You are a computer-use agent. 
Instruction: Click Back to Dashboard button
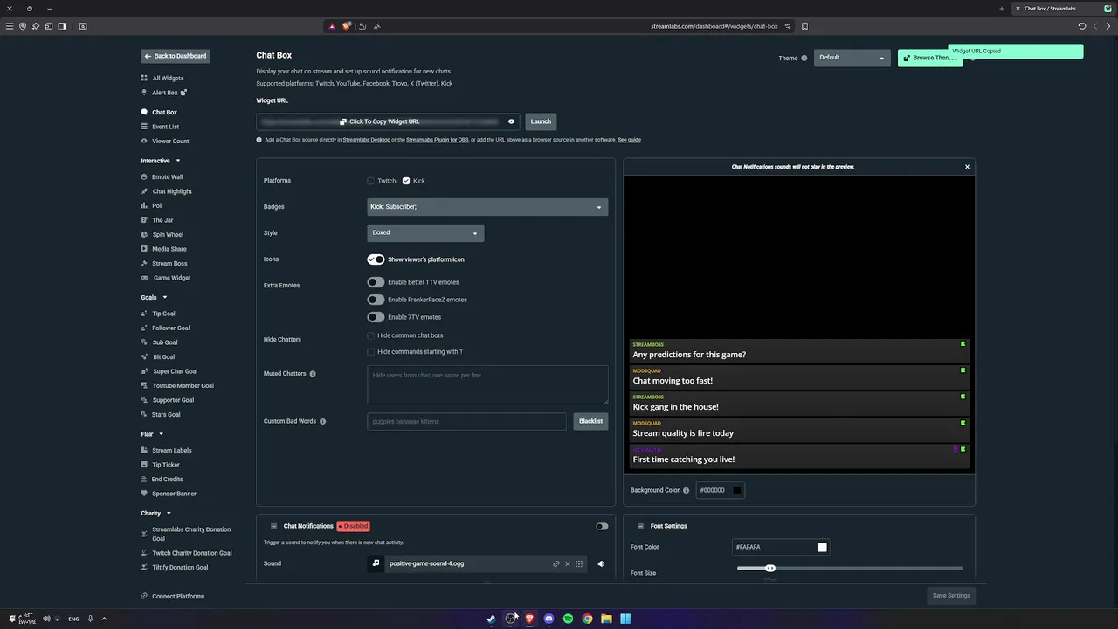click(176, 56)
